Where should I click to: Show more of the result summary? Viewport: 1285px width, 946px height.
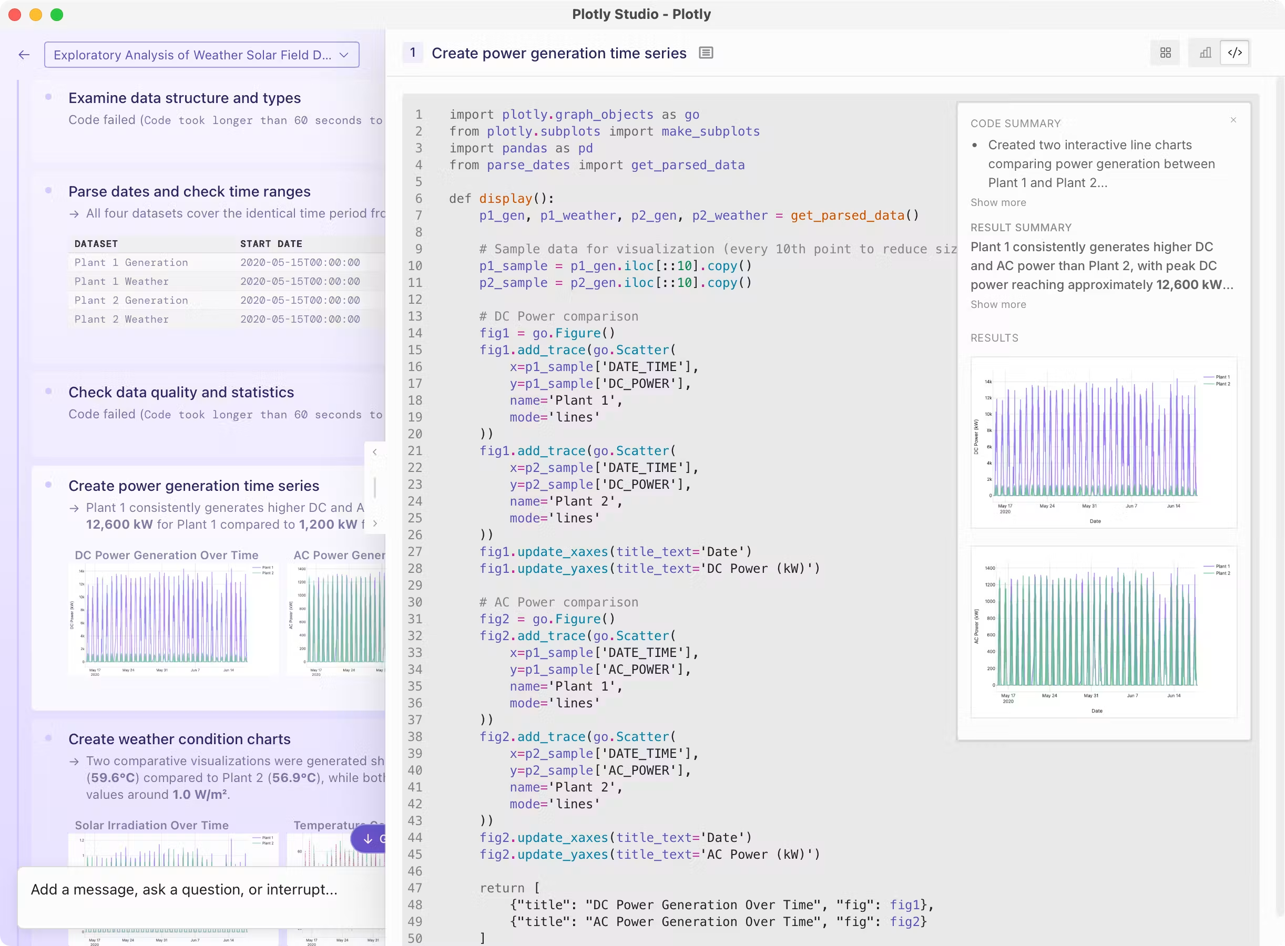(998, 304)
